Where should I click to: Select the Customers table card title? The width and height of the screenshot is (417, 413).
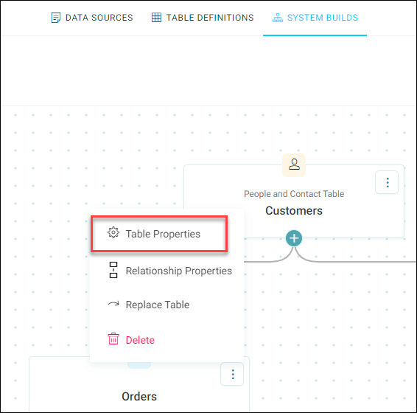pos(294,211)
